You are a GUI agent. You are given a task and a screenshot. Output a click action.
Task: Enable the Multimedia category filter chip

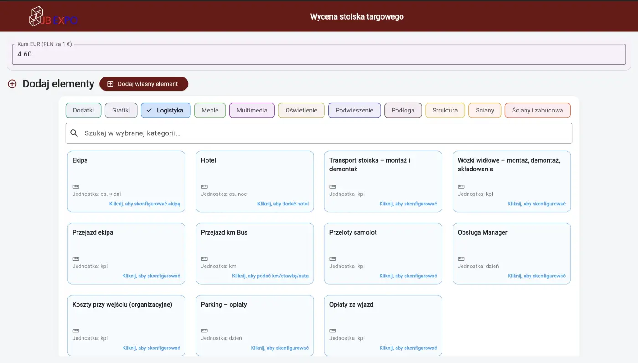(252, 110)
